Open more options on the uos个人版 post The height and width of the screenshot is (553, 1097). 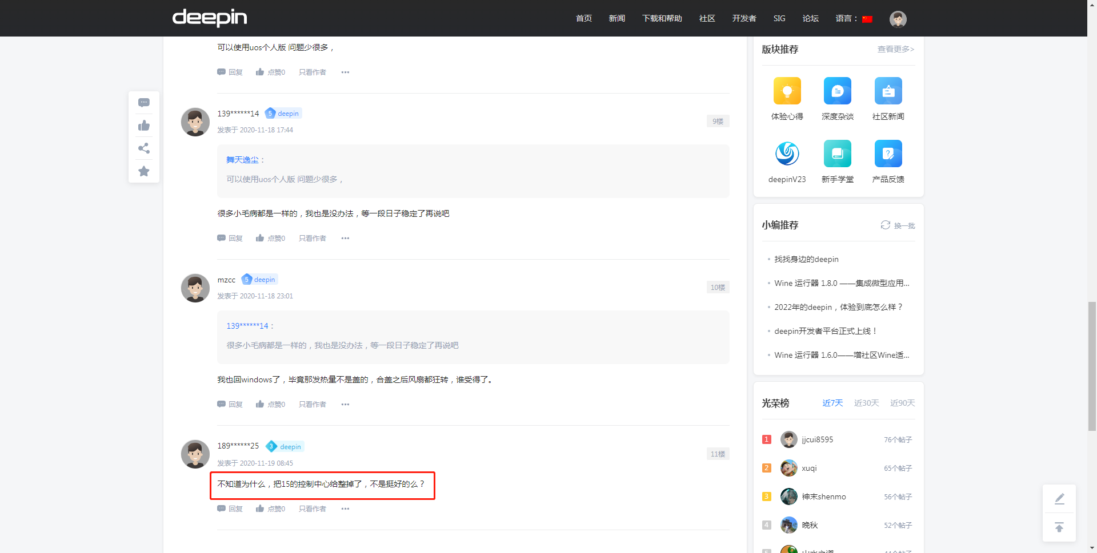tap(345, 72)
